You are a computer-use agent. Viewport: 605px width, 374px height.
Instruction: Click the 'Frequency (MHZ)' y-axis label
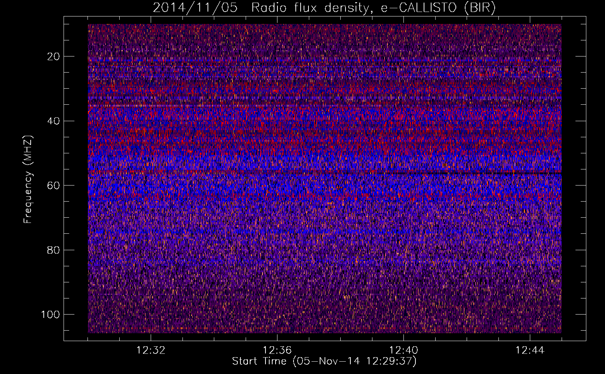(x=28, y=180)
